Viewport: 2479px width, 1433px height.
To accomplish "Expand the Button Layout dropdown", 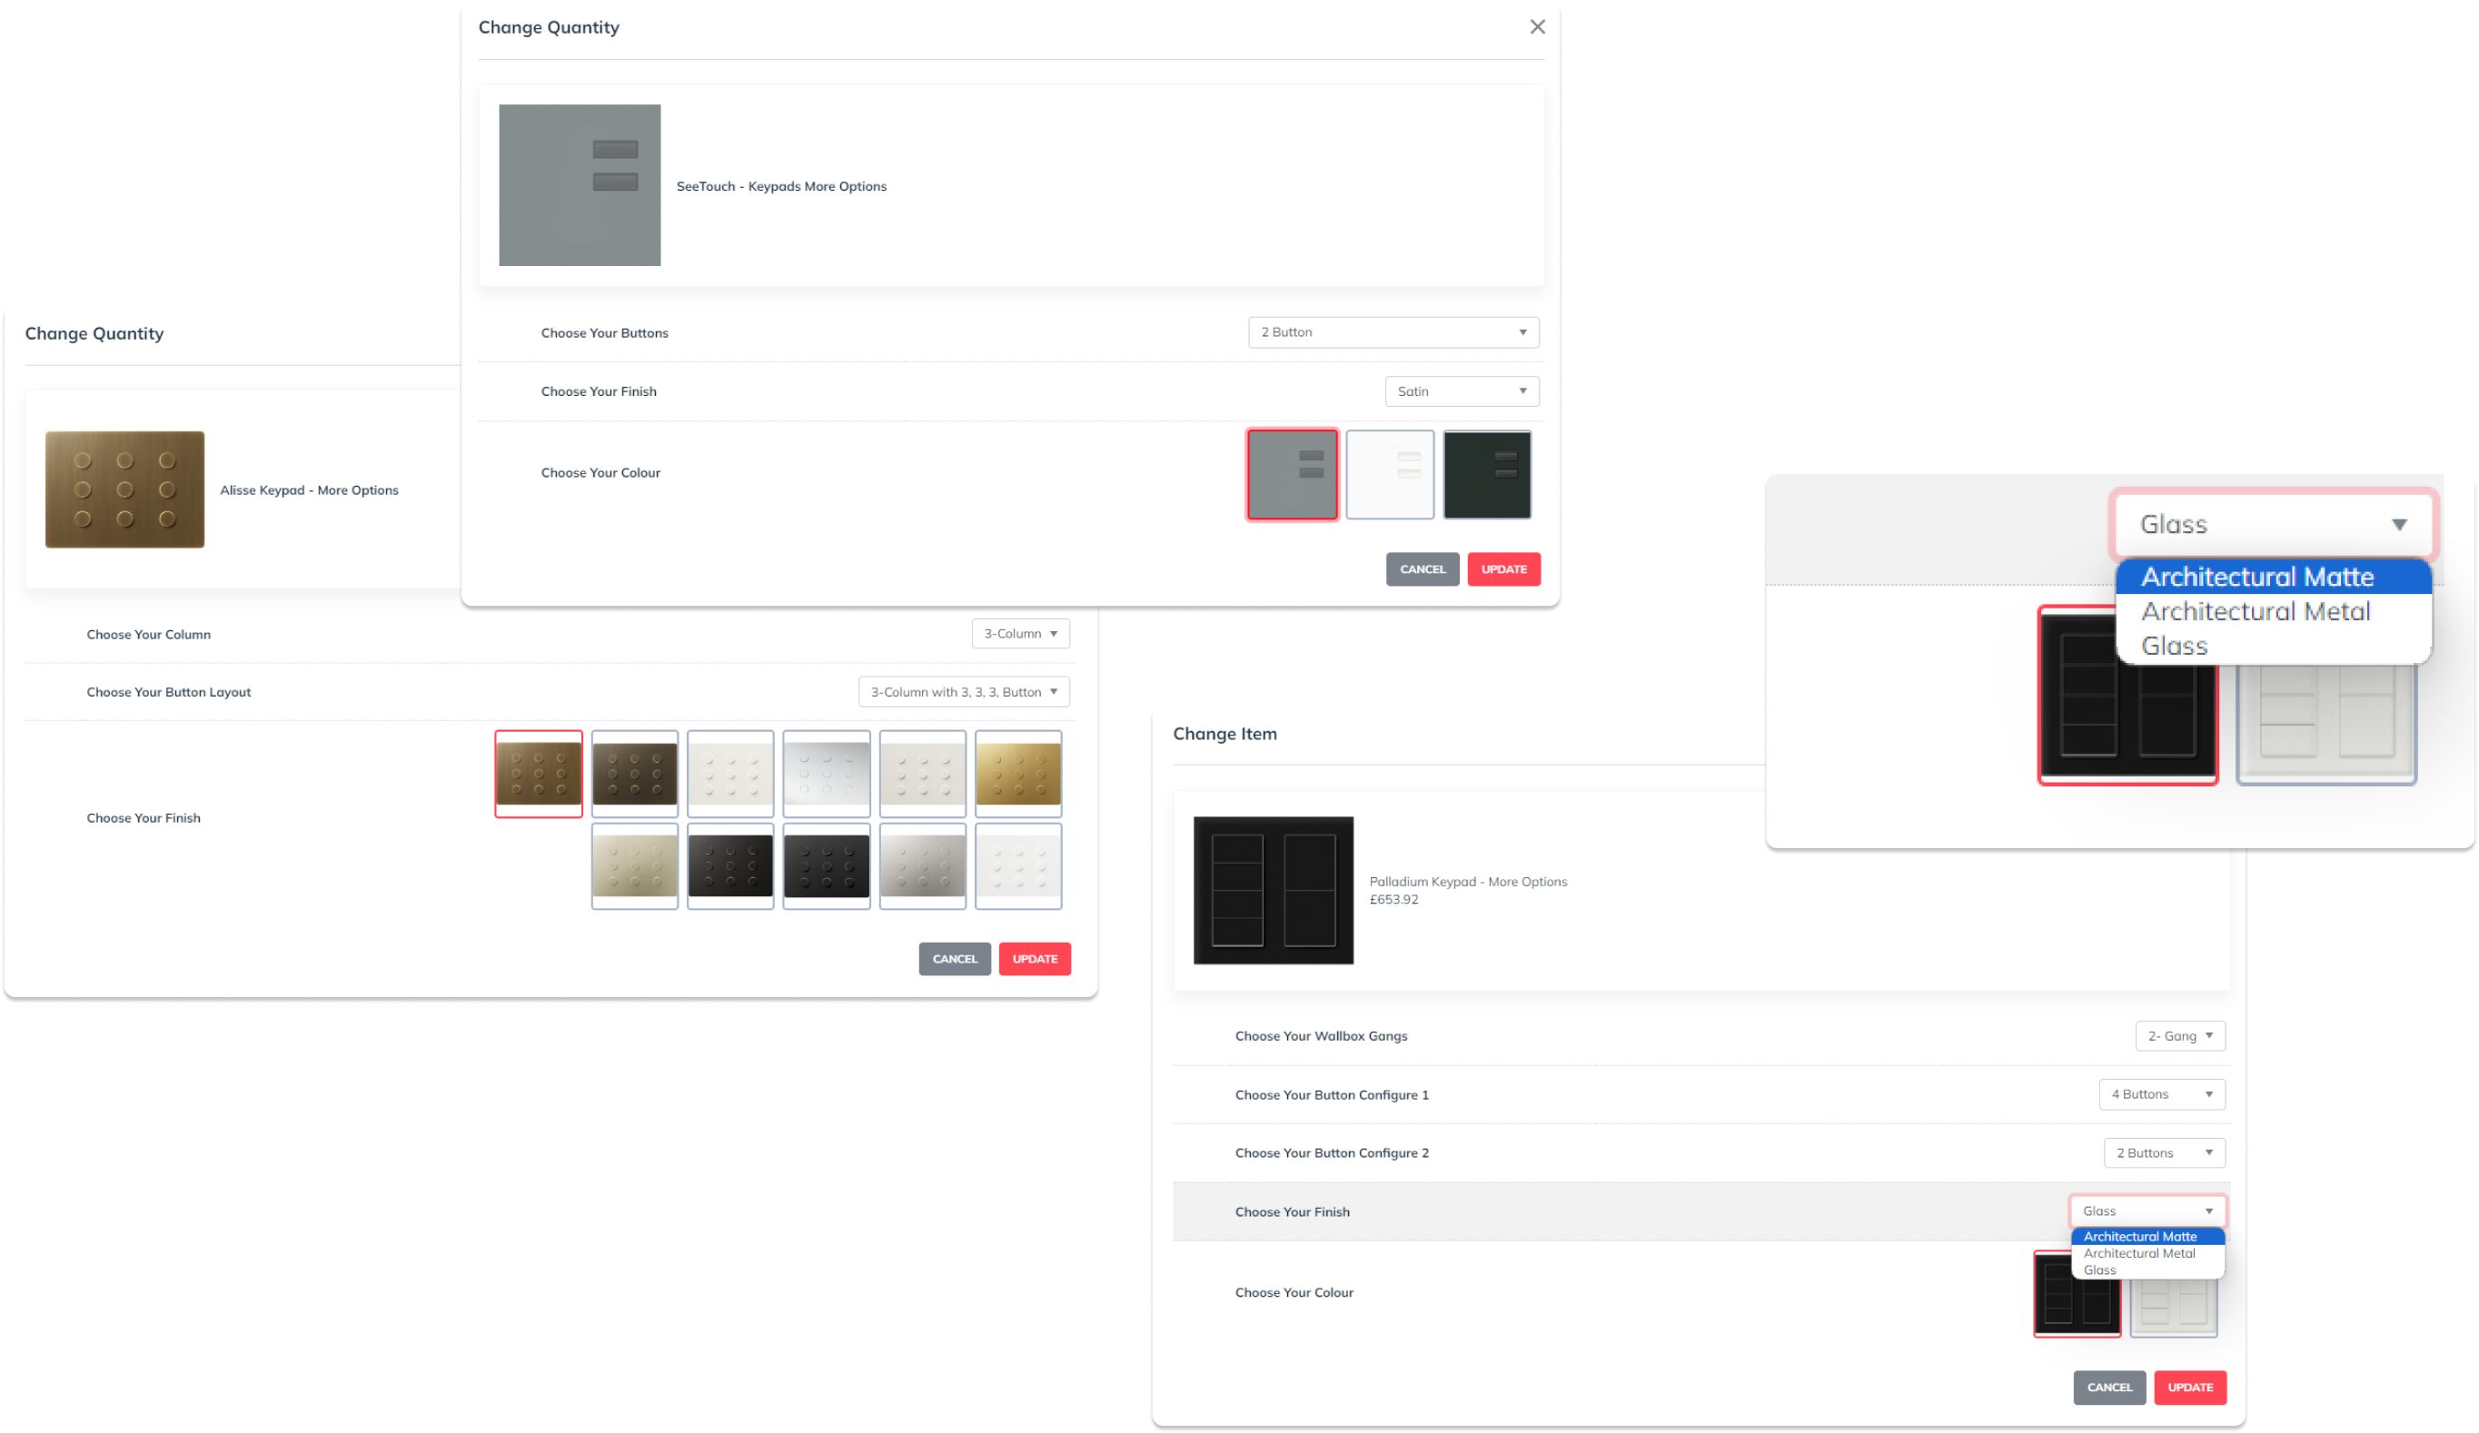I will [963, 692].
